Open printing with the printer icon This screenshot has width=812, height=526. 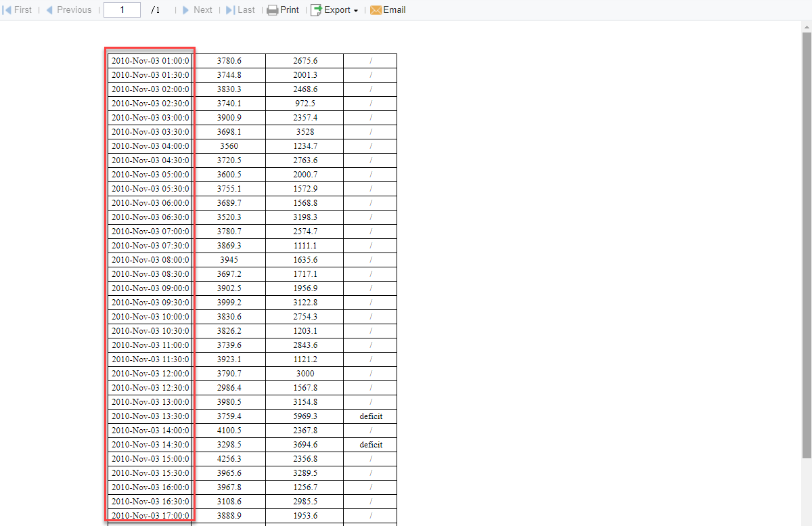(x=271, y=9)
